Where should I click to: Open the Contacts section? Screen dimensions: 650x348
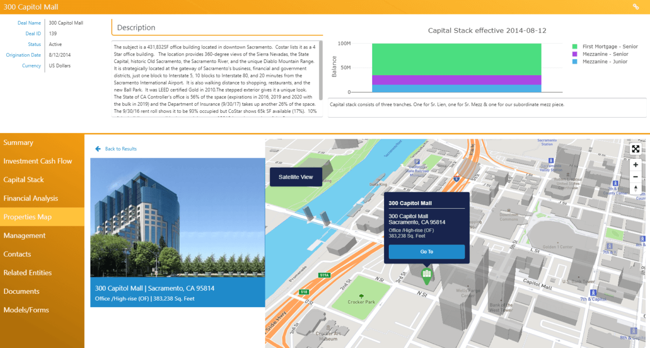point(42,254)
